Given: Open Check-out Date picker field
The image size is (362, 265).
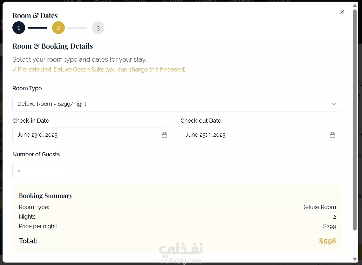Looking at the screenshot, I should [261, 135].
